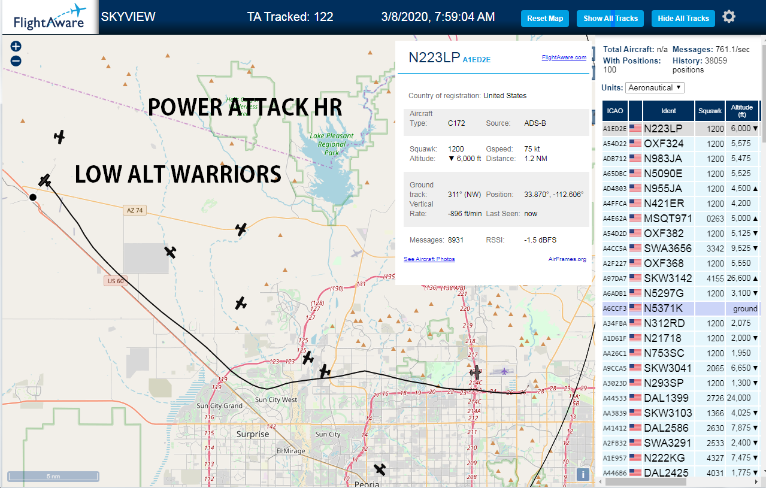Select the SKW3103 aircraft row
This screenshot has width=766, height=488.
click(x=681, y=413)
